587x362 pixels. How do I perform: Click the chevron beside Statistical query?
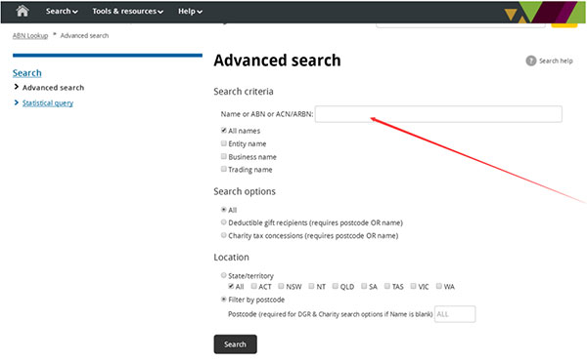click(x=16, y=102)
